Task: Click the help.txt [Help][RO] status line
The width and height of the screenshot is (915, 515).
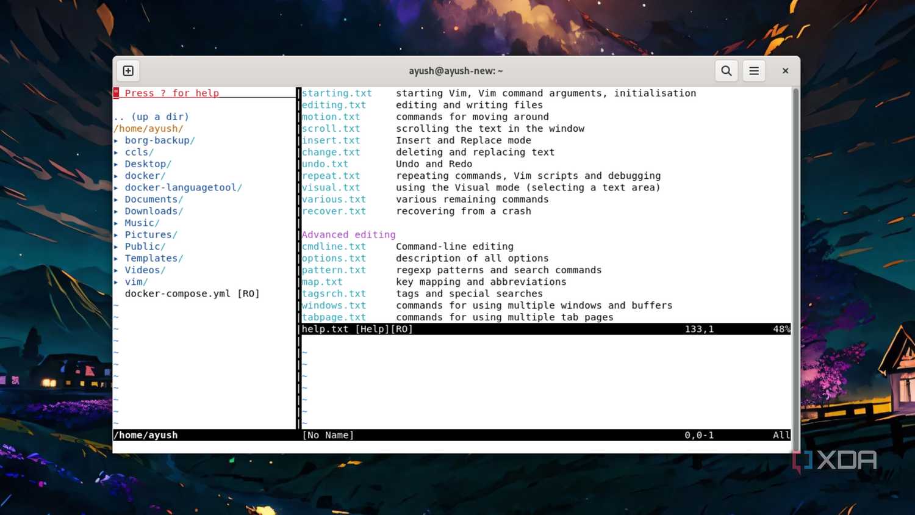Action: pos(546,329)
